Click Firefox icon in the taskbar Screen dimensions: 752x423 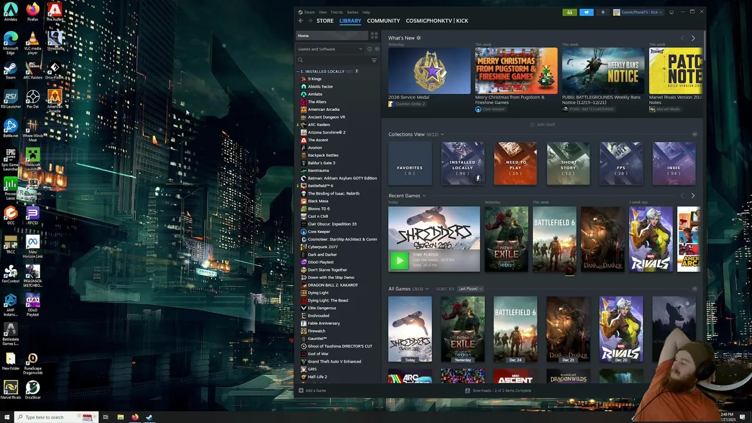135,417
